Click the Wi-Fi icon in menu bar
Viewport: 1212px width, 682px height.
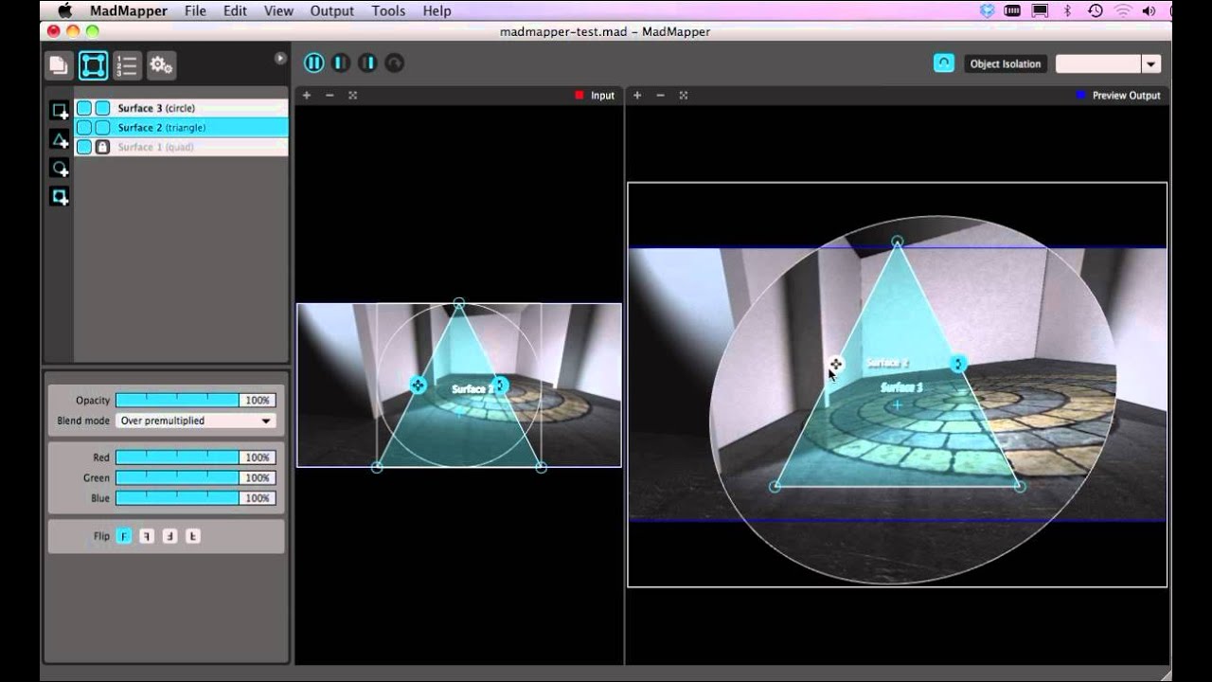pyautogui.click(x=1123, y=11)
